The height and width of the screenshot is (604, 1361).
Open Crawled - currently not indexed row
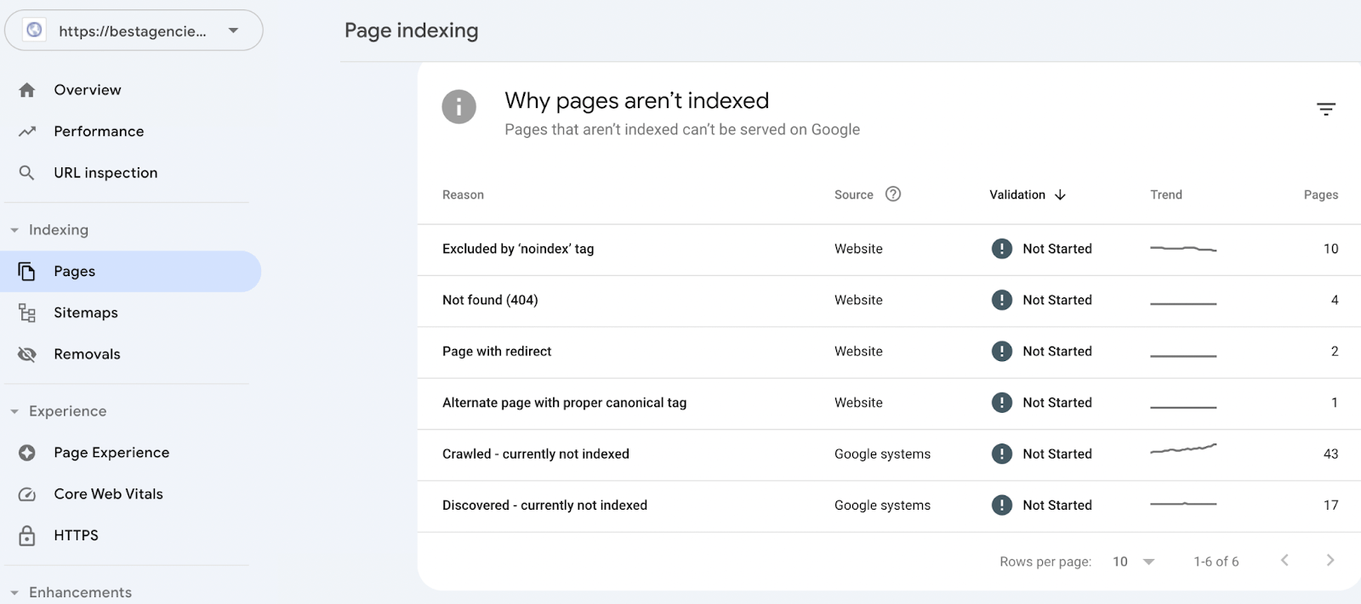536,454
